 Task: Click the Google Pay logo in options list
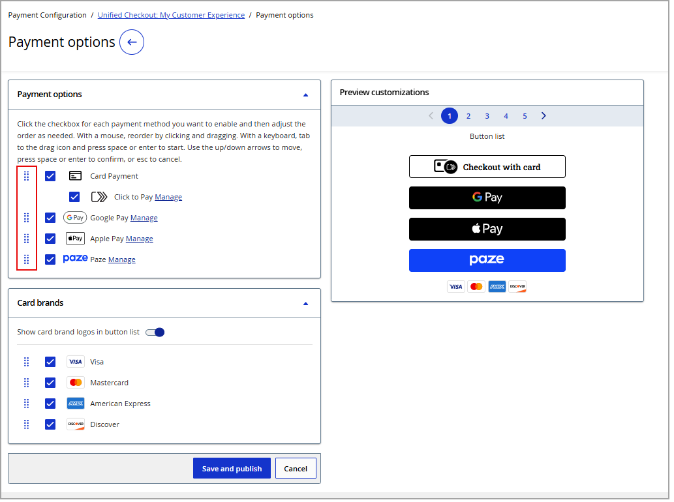point(75,218)
